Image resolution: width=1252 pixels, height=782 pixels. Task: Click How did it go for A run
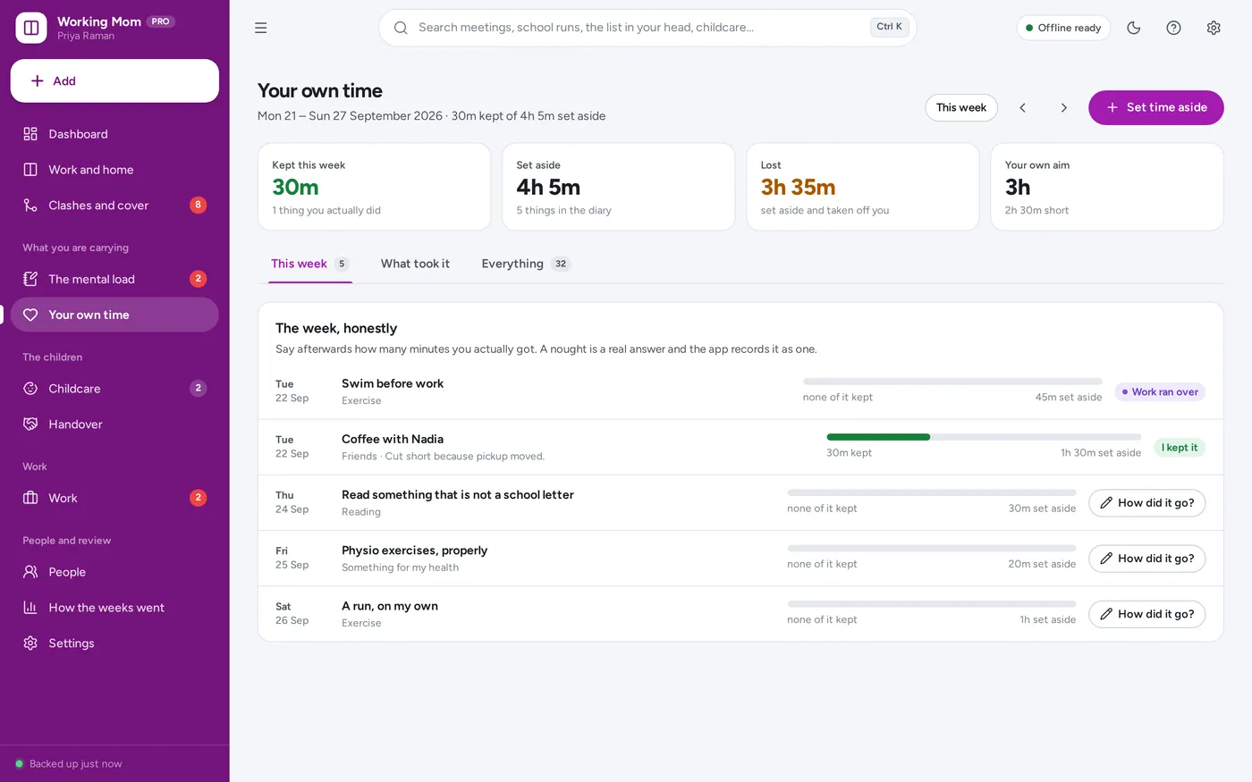1146,614
